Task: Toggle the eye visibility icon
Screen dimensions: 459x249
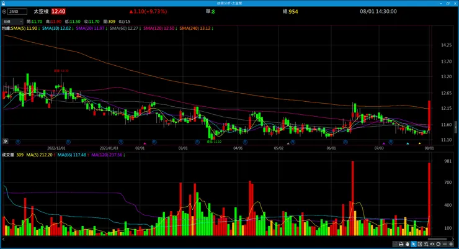Action: coord(432,244)
